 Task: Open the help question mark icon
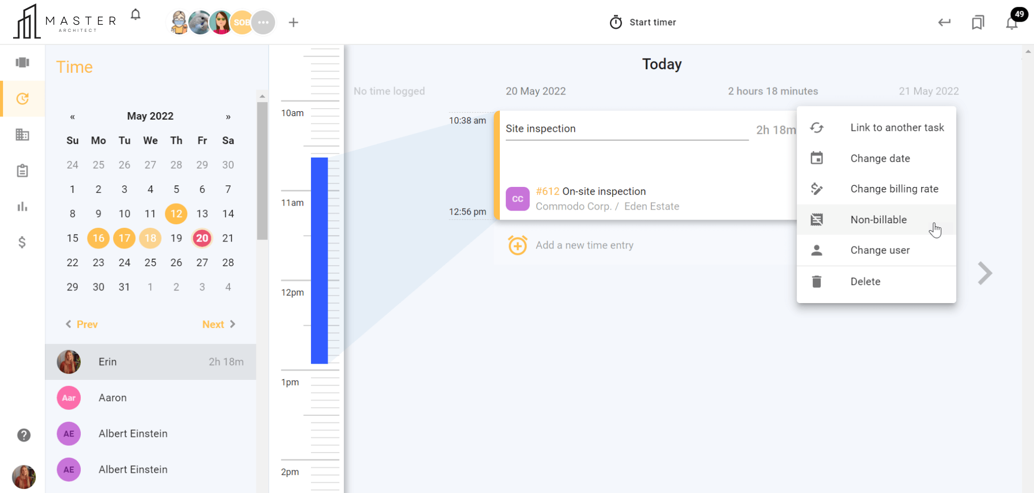click(24, 435)
